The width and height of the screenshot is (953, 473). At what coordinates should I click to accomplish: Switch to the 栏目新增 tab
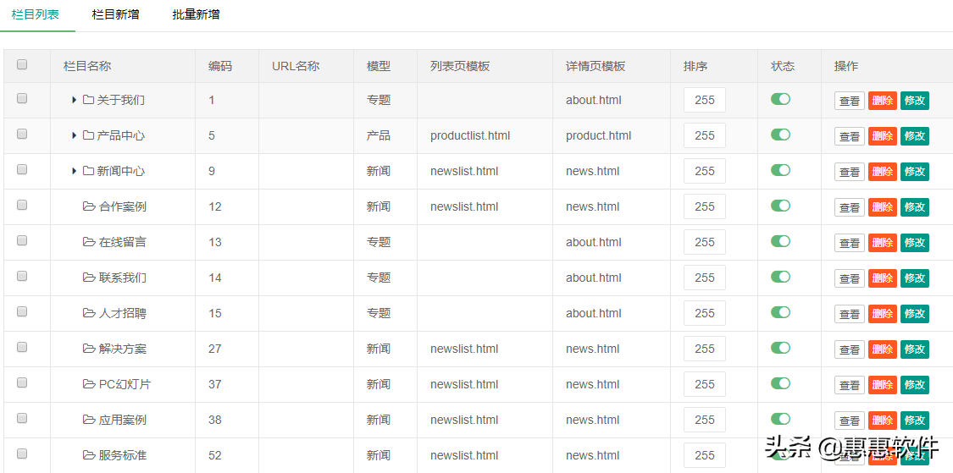pos(115,14)
